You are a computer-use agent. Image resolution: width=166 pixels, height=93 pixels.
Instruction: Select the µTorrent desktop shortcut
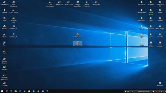pyautogui.click(x=4, y=68)
